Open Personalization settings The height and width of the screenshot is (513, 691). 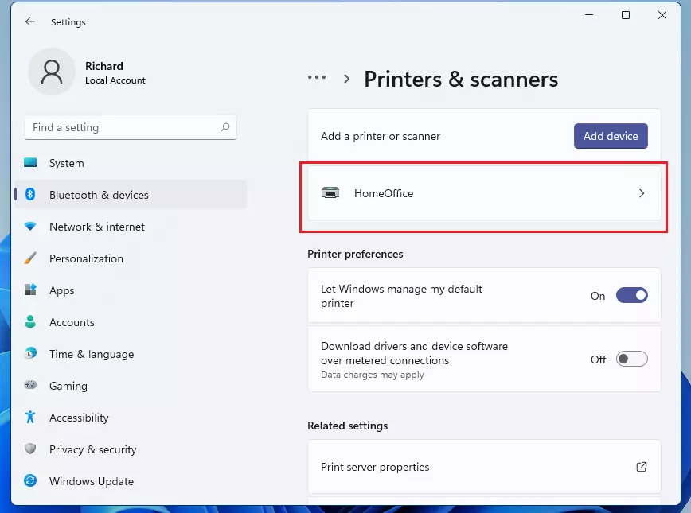click(x=131, y=258)
